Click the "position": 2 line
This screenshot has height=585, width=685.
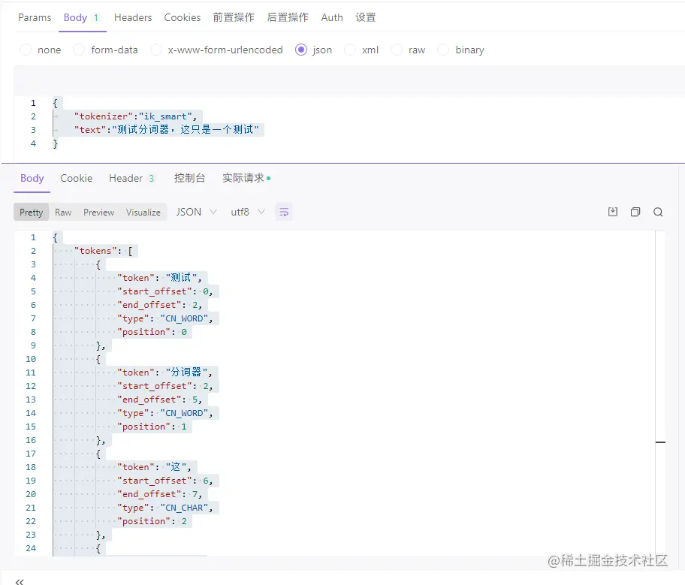click(x=152, y=522)
